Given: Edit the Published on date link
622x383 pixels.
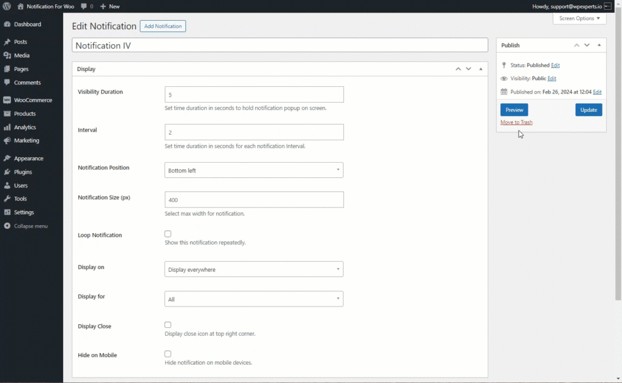Looking at the screenshot, I should point(597,92).
